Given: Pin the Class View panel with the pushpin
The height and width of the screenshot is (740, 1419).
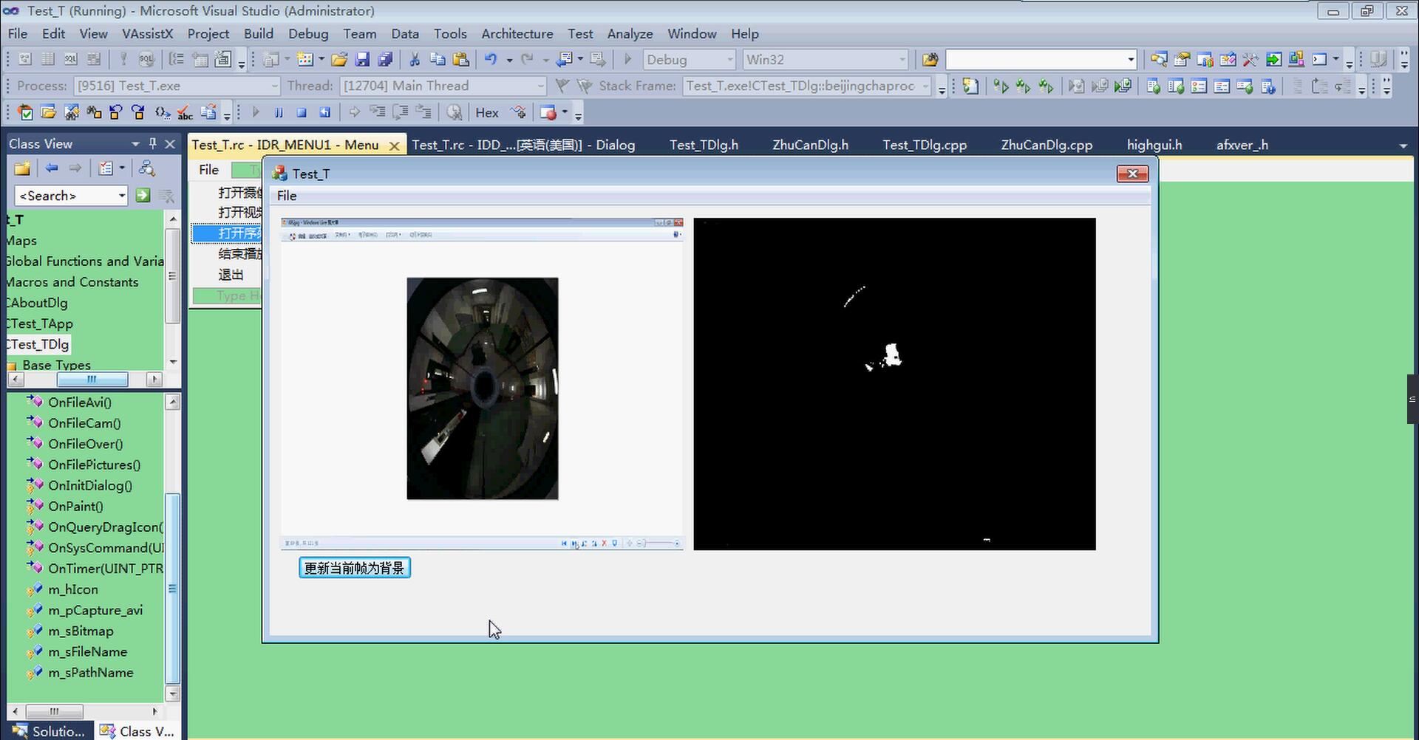Looking at the screenshot, I should pos(153,144).
